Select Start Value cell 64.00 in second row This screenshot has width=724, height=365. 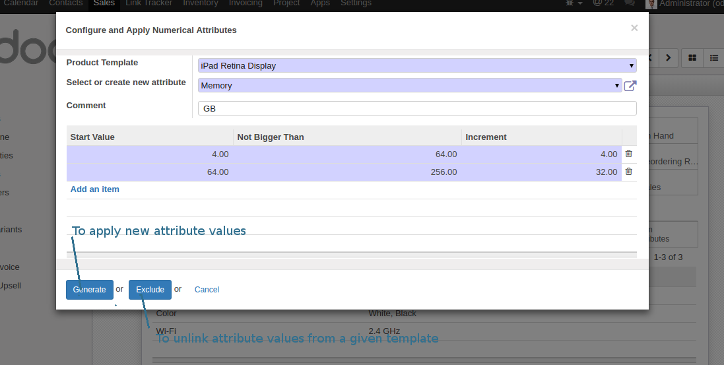click(x=150, y=172)
